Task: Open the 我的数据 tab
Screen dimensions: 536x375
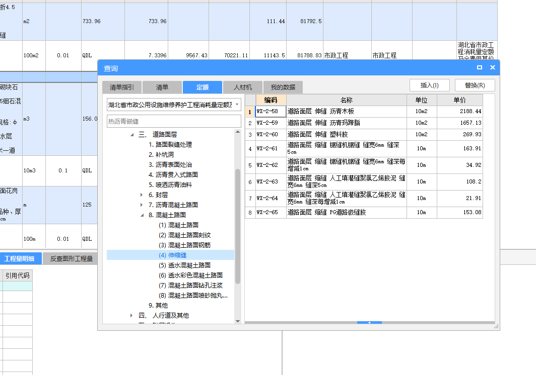Action: click(x=283, y=87)
